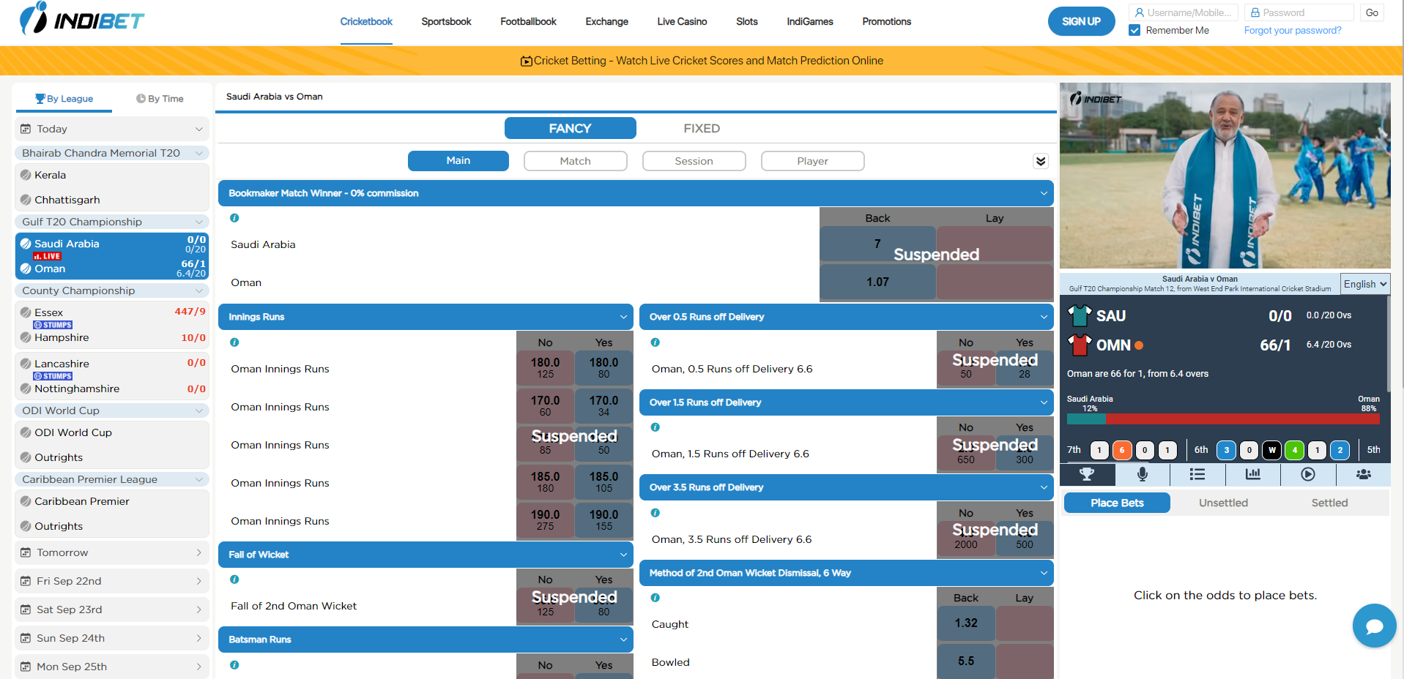Open the microphone commentary icon

(x=1142, y=474)
